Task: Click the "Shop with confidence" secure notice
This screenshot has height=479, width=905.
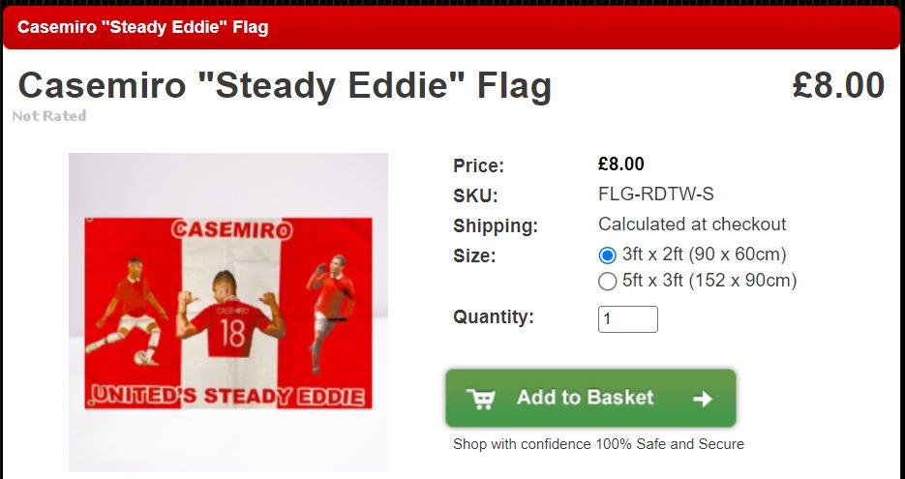Action: point(598,444)
